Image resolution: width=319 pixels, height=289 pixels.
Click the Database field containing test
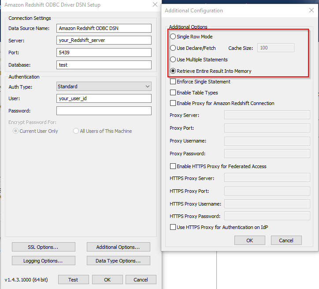click(104, 65)
